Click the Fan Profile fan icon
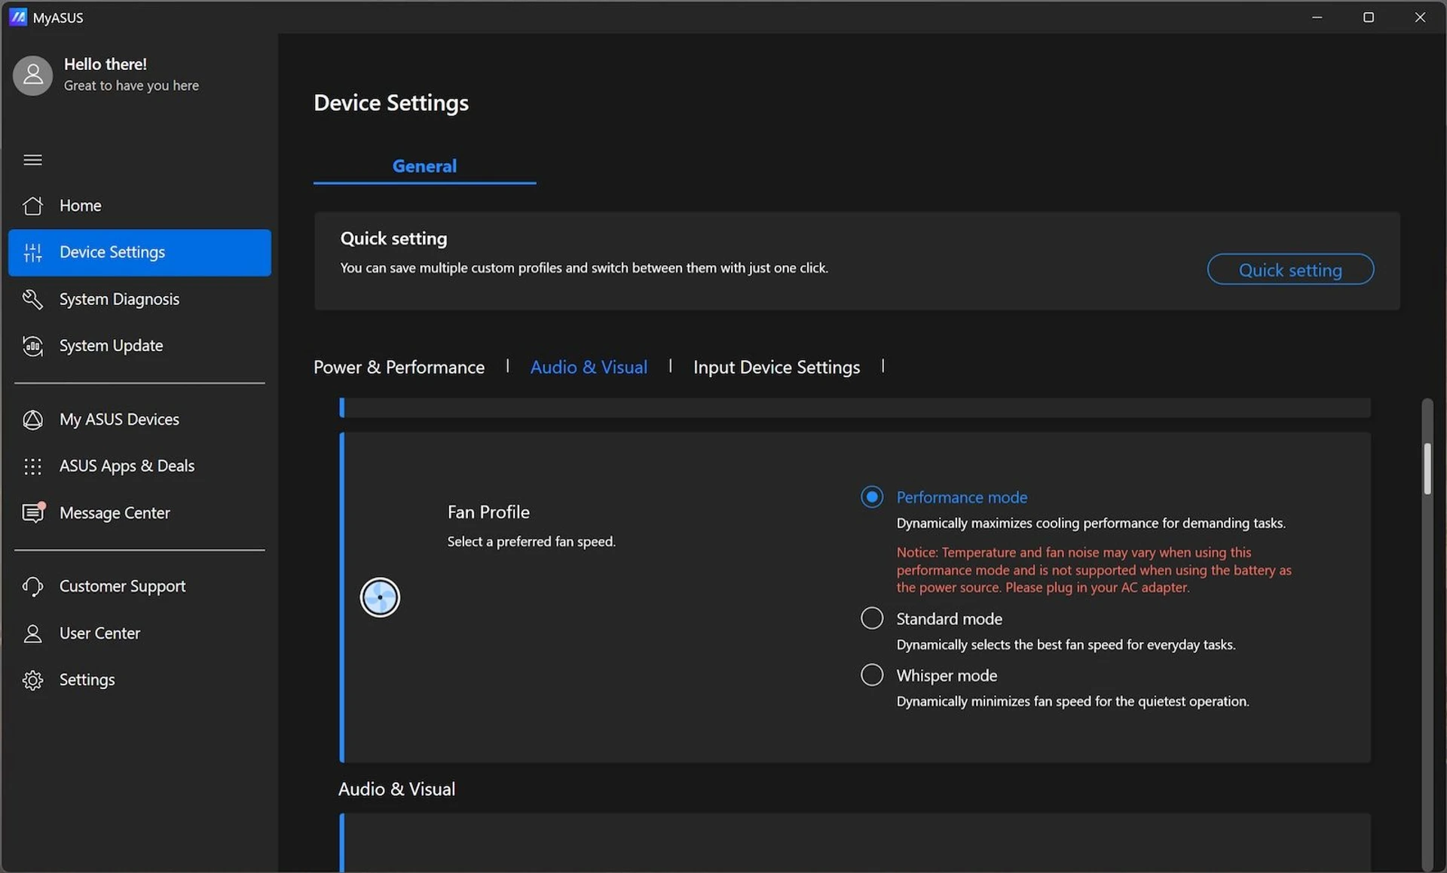The image size is (1447, 873). (x=380, y=597)
